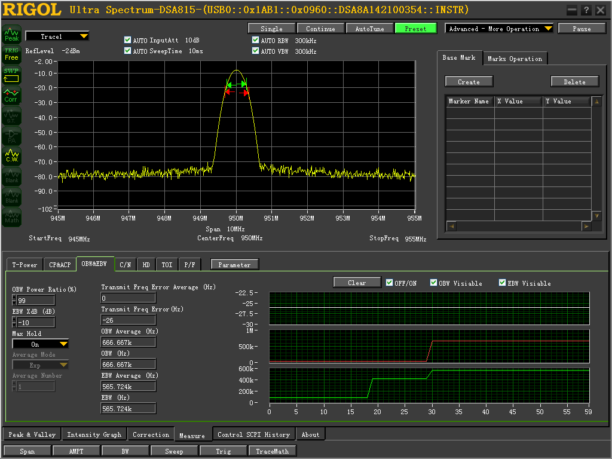Open the Marks Operation tab
This screenshot has width=612, height=459.
coord(515,59)
